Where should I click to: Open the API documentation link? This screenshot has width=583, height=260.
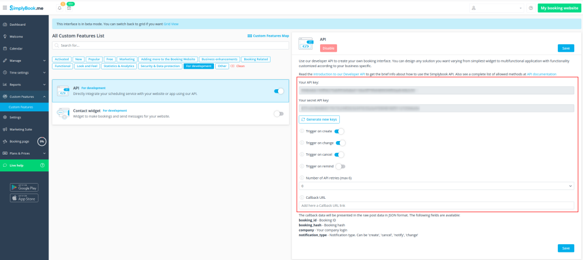pos(541,74)
